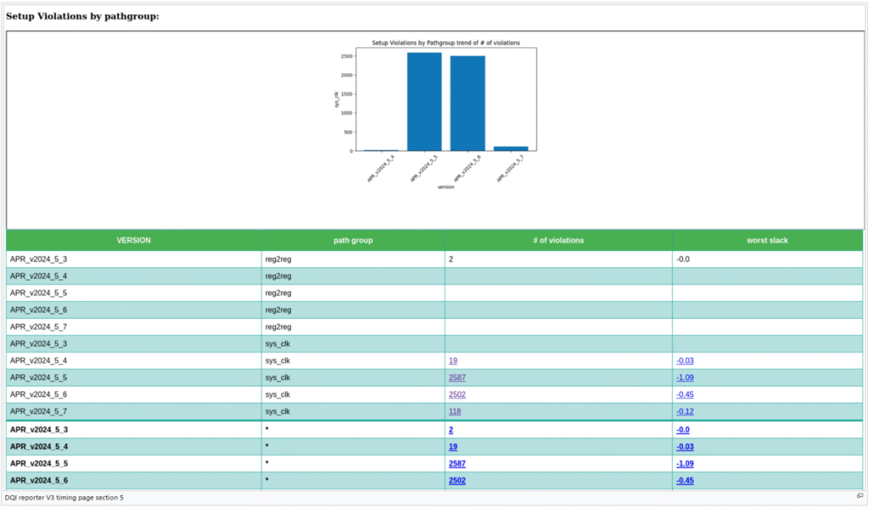Open the 118 violations sys_clk link
This screenshot has width=869, height=508.
(455, 412)
